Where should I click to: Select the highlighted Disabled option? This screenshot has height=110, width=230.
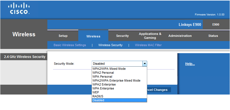[119, 100]
